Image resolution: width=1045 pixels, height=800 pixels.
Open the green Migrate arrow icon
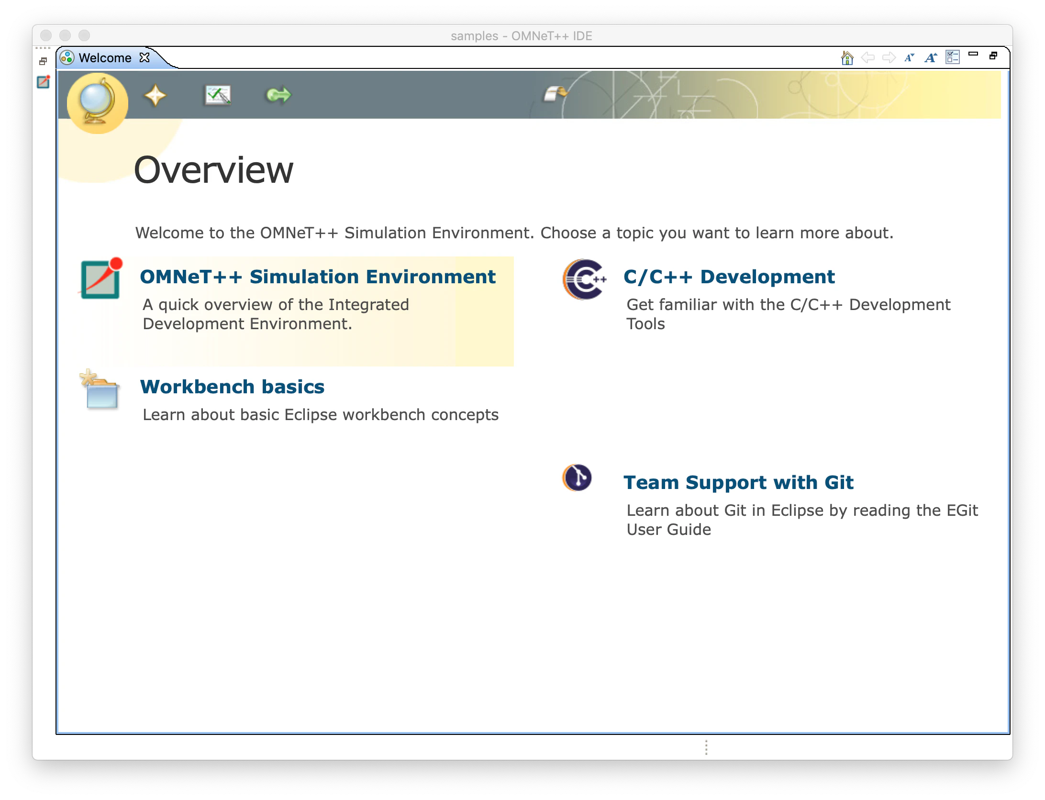278,95
